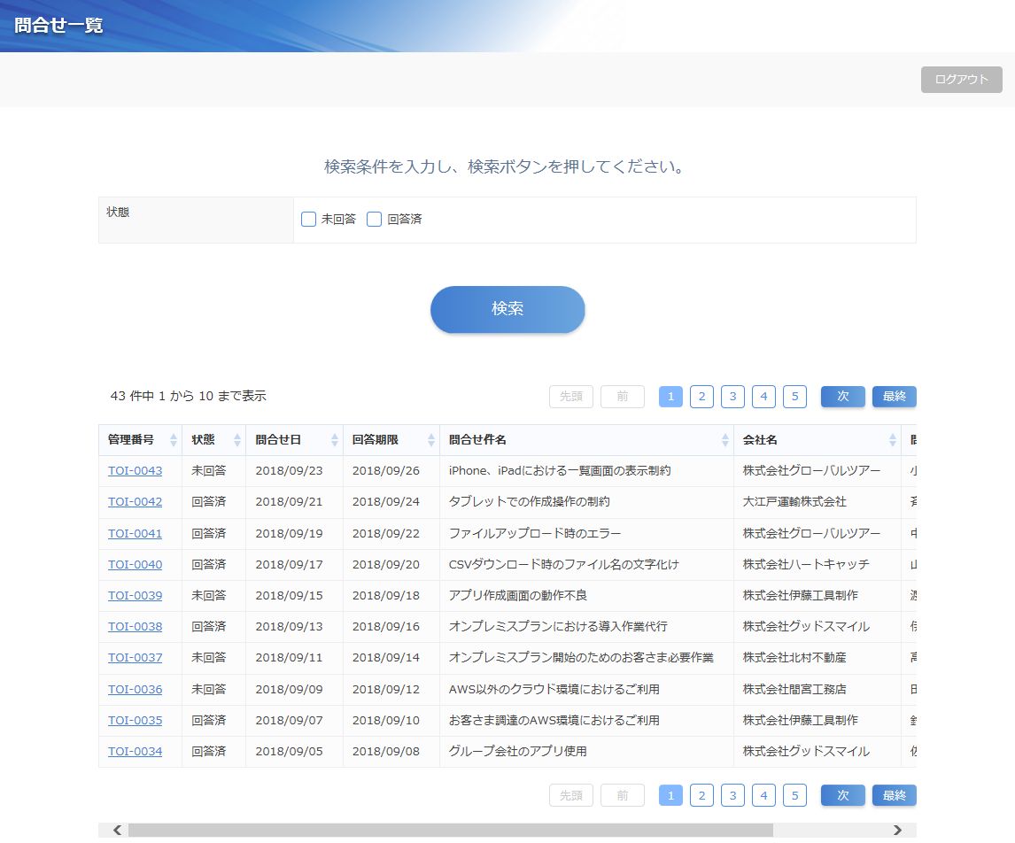This screenshot has height=843, width=1015.
Task: Sort table by 会社名 column
Action: [892, 440]
